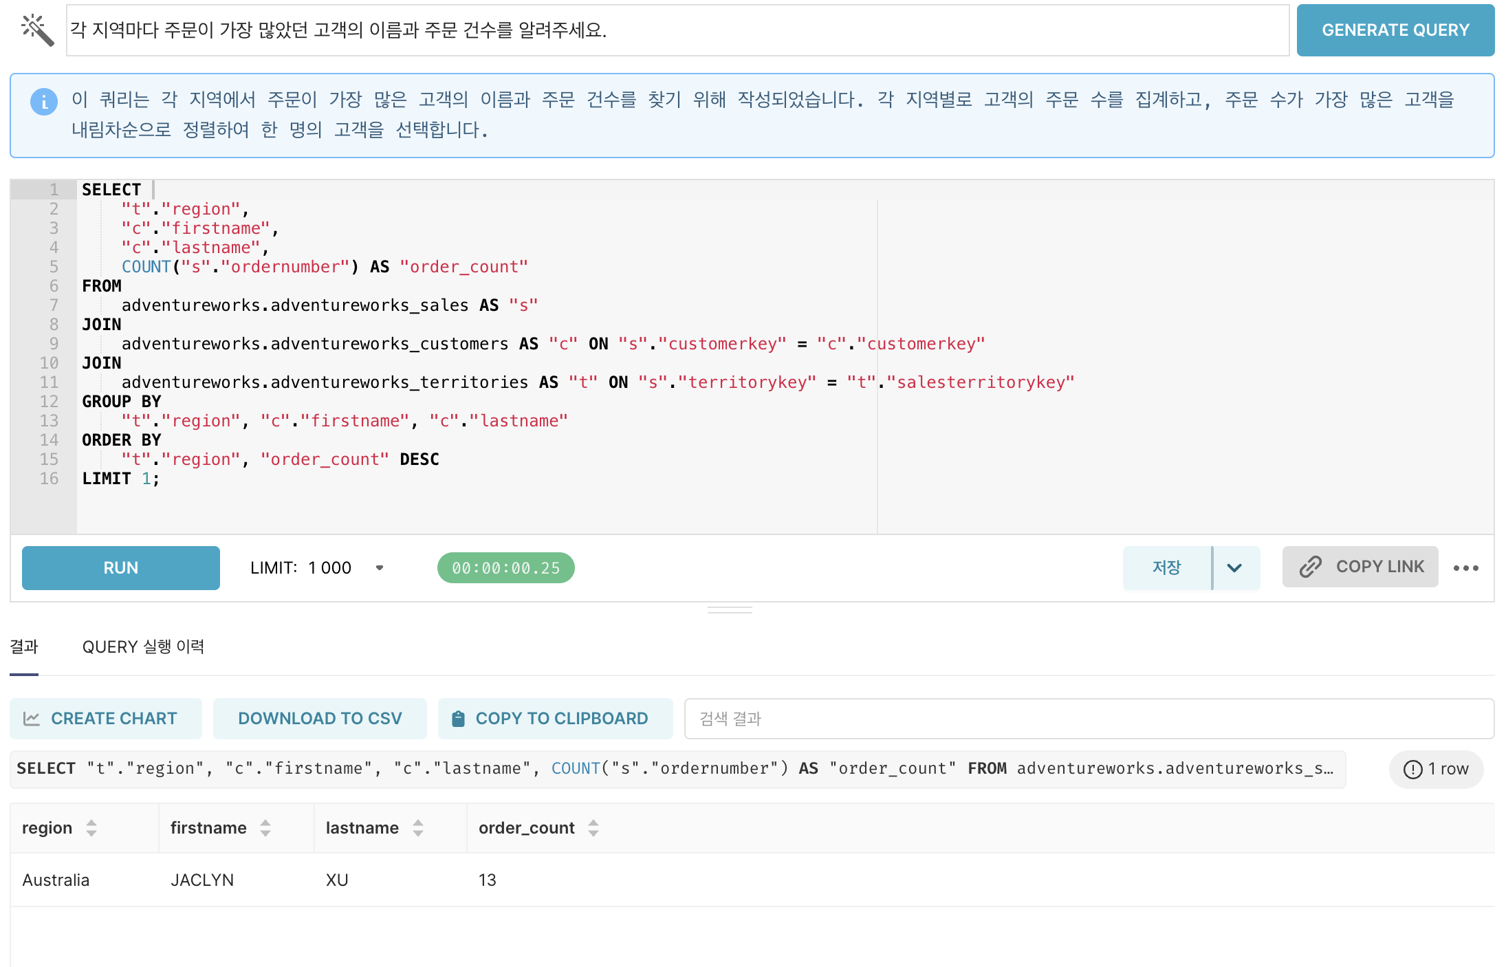Toggle sorting on the region column

(91, 828)
